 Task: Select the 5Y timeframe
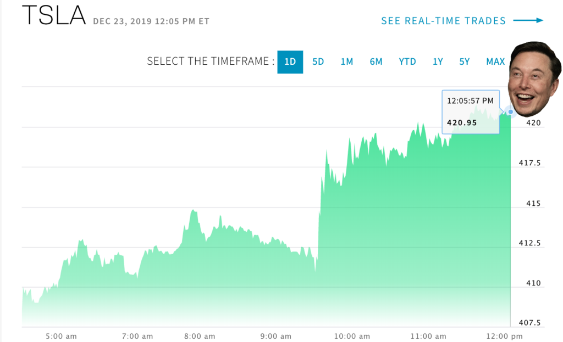pos(465,61)
